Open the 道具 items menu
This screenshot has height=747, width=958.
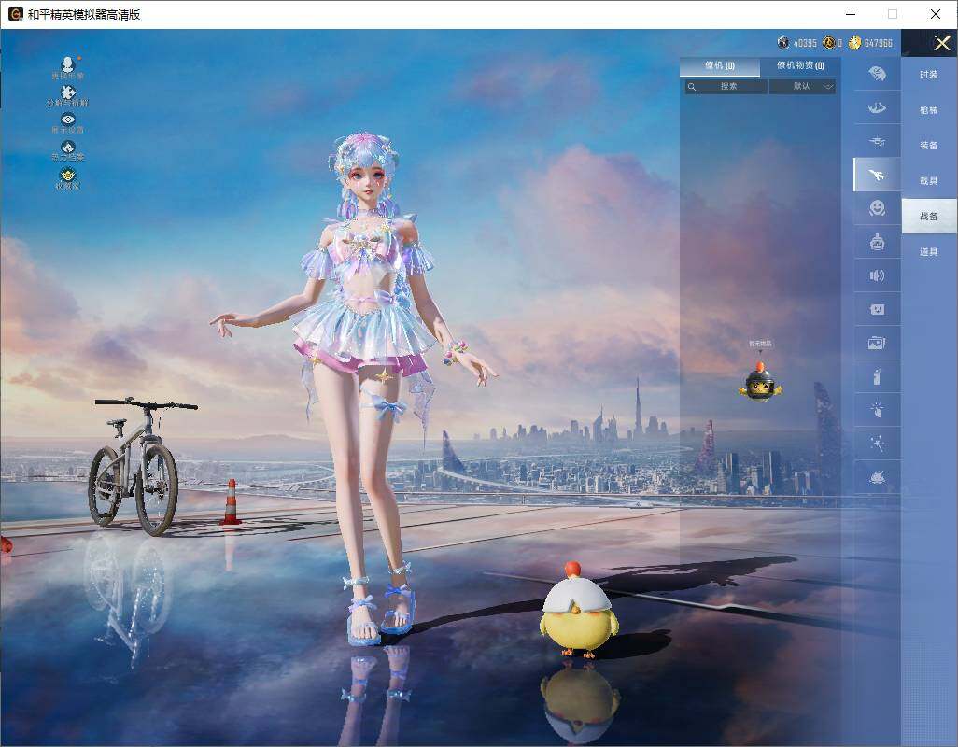coord(929,252)
